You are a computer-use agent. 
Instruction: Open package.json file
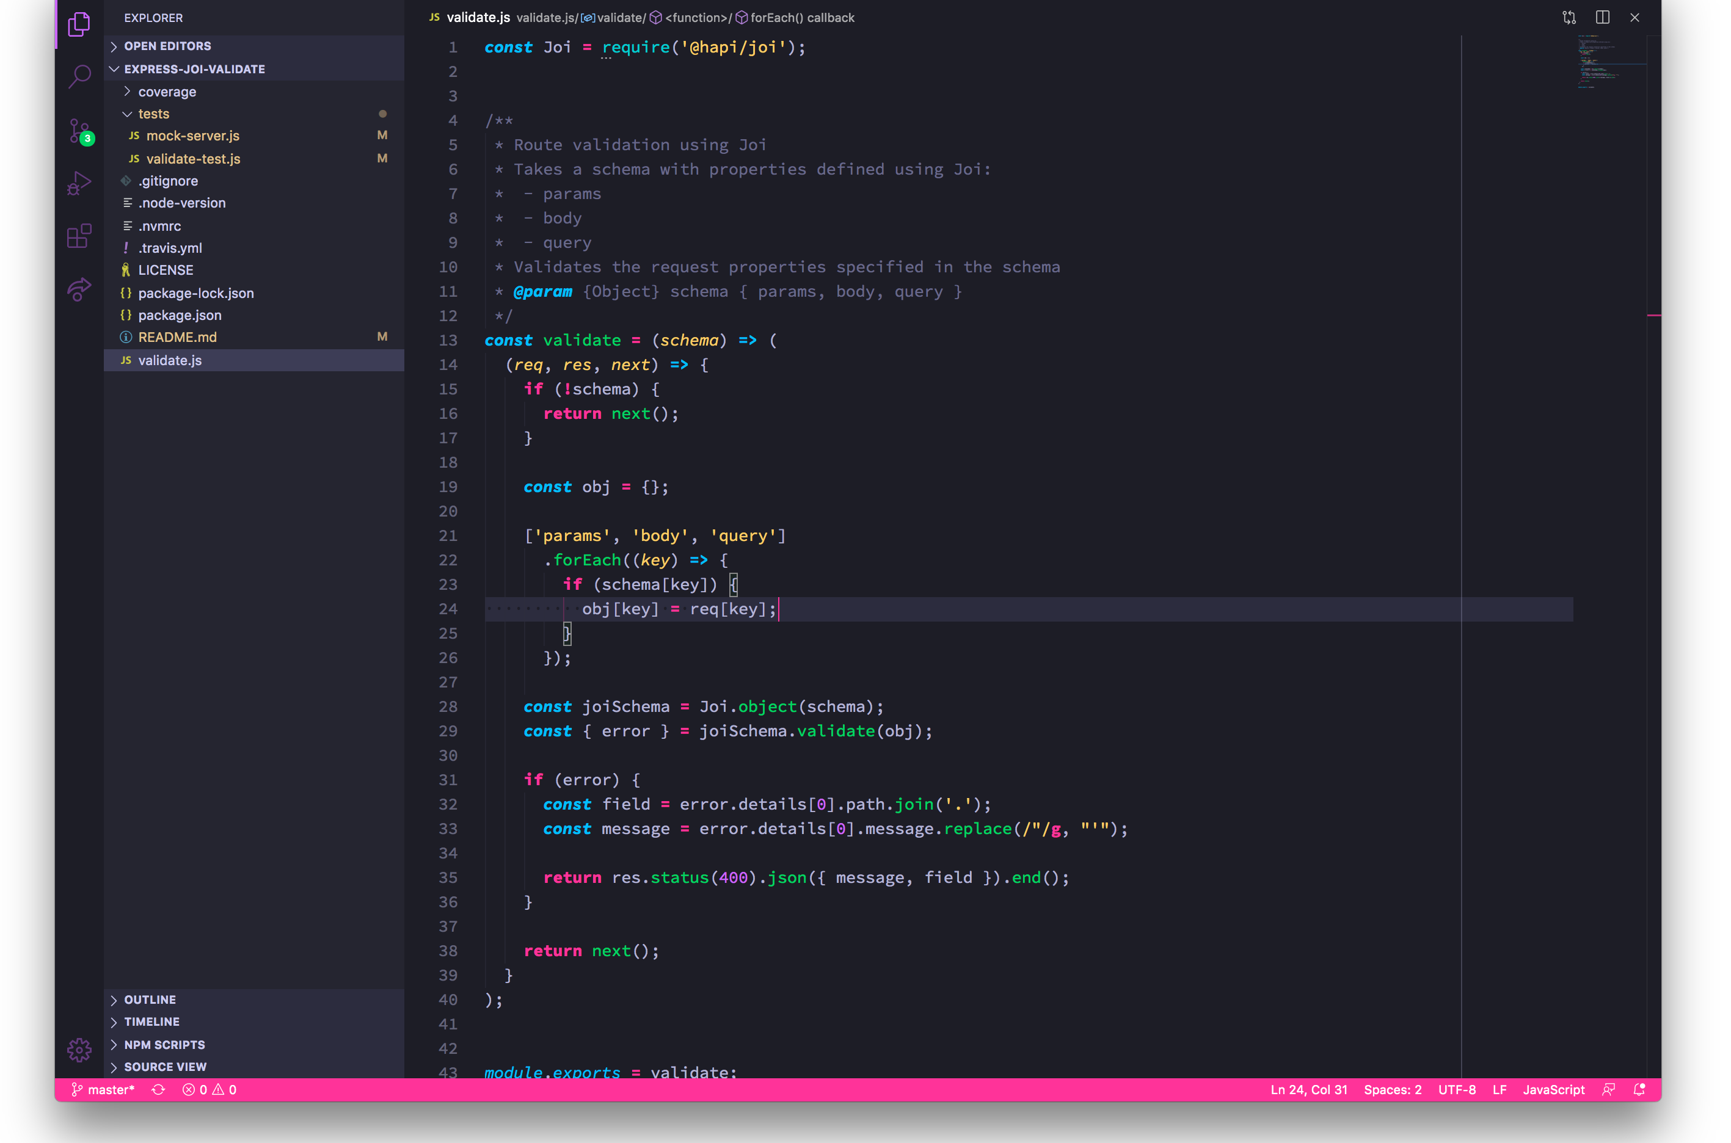[180, 315]
